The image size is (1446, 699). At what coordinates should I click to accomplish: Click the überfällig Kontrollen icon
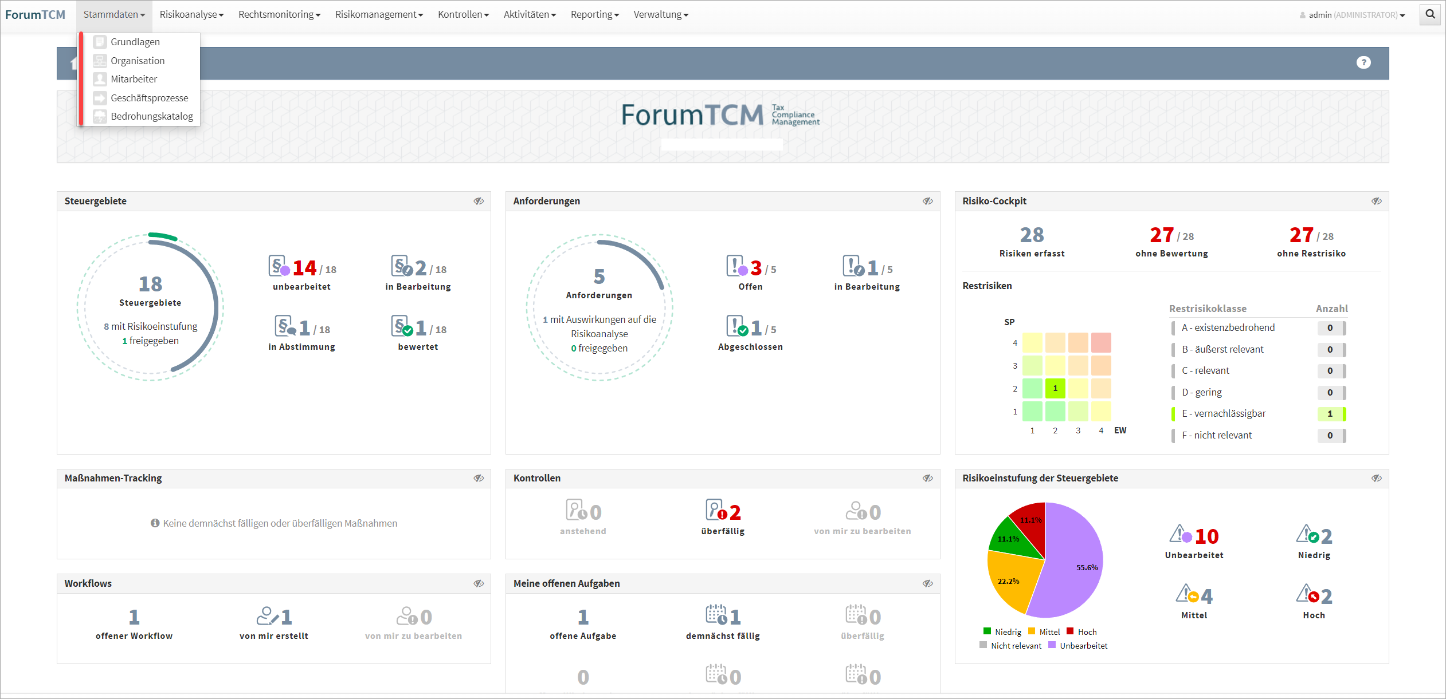tap(715, 510)
